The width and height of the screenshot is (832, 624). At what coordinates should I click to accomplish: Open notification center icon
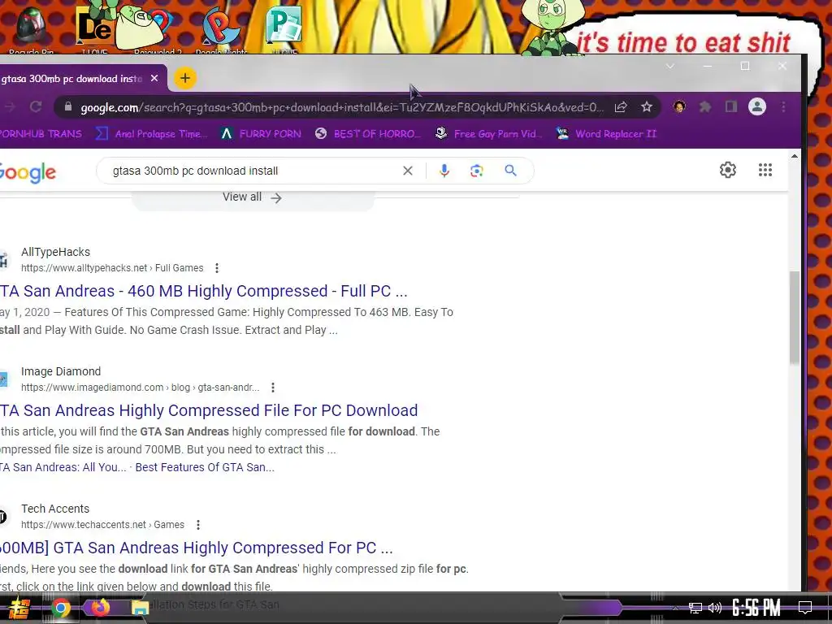[x=805, y=608]
